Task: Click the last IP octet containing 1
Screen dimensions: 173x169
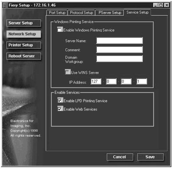Action: pos(141,81)
